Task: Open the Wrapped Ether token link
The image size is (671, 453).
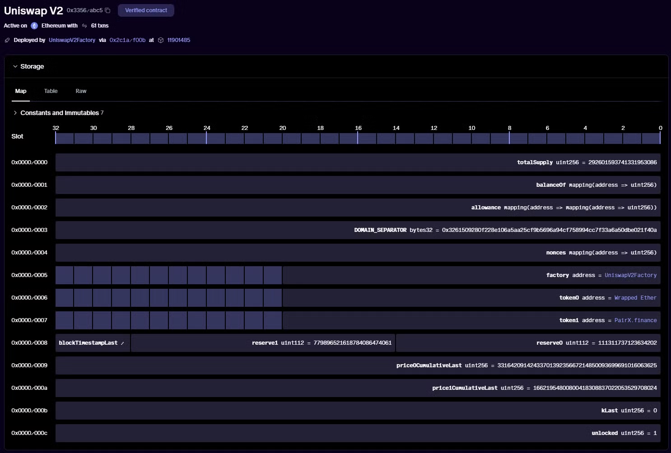Action: click(635, 298)
